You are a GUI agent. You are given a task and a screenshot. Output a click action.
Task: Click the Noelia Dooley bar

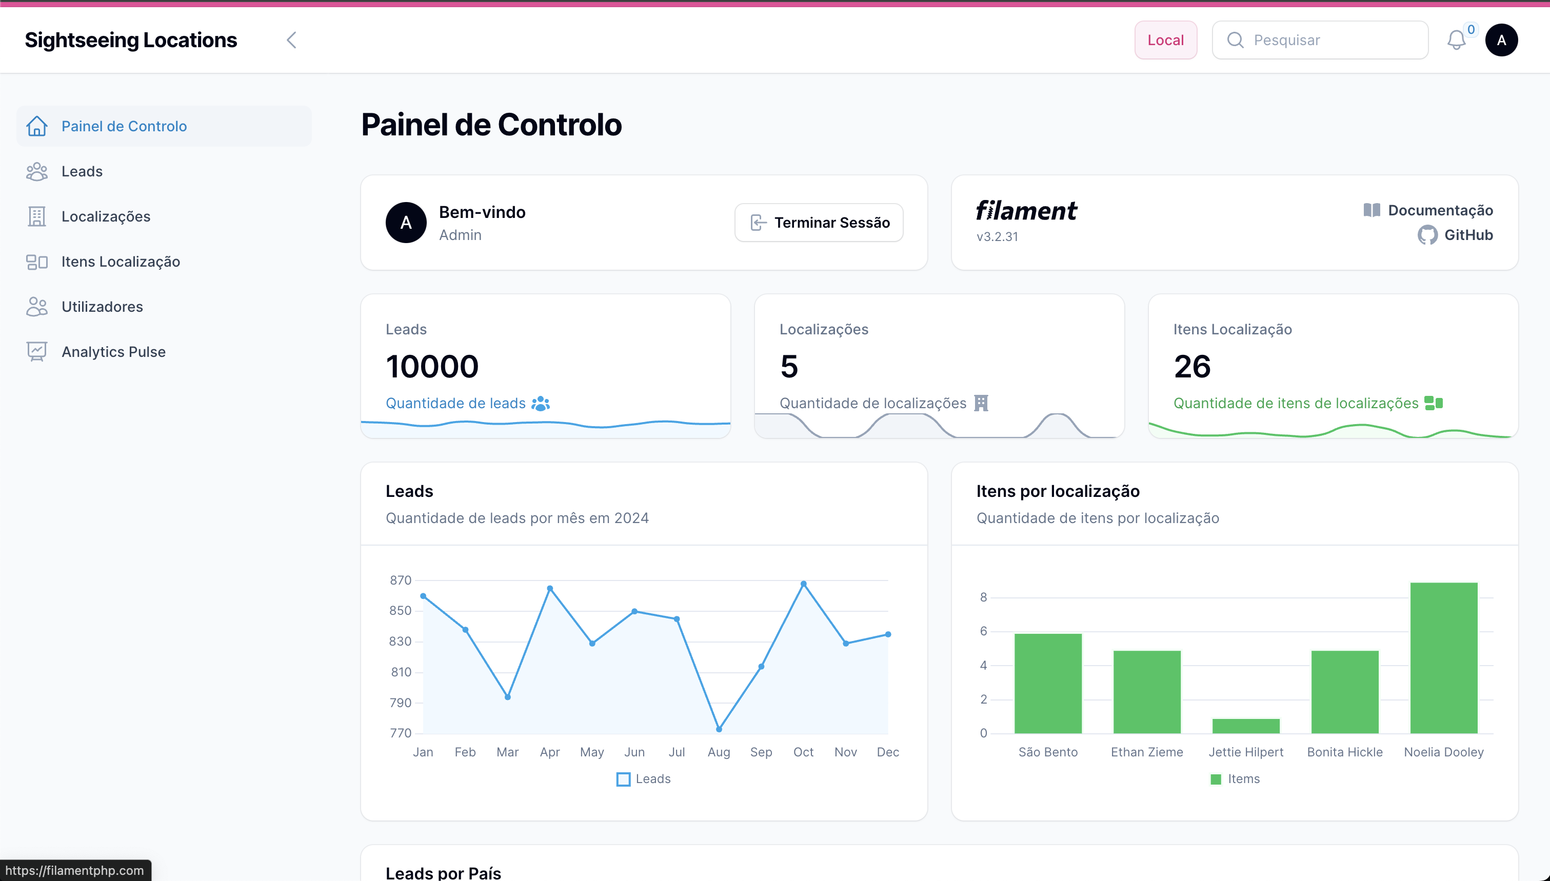[1443, 658]
